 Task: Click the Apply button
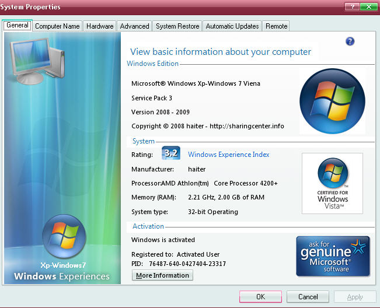355,297
